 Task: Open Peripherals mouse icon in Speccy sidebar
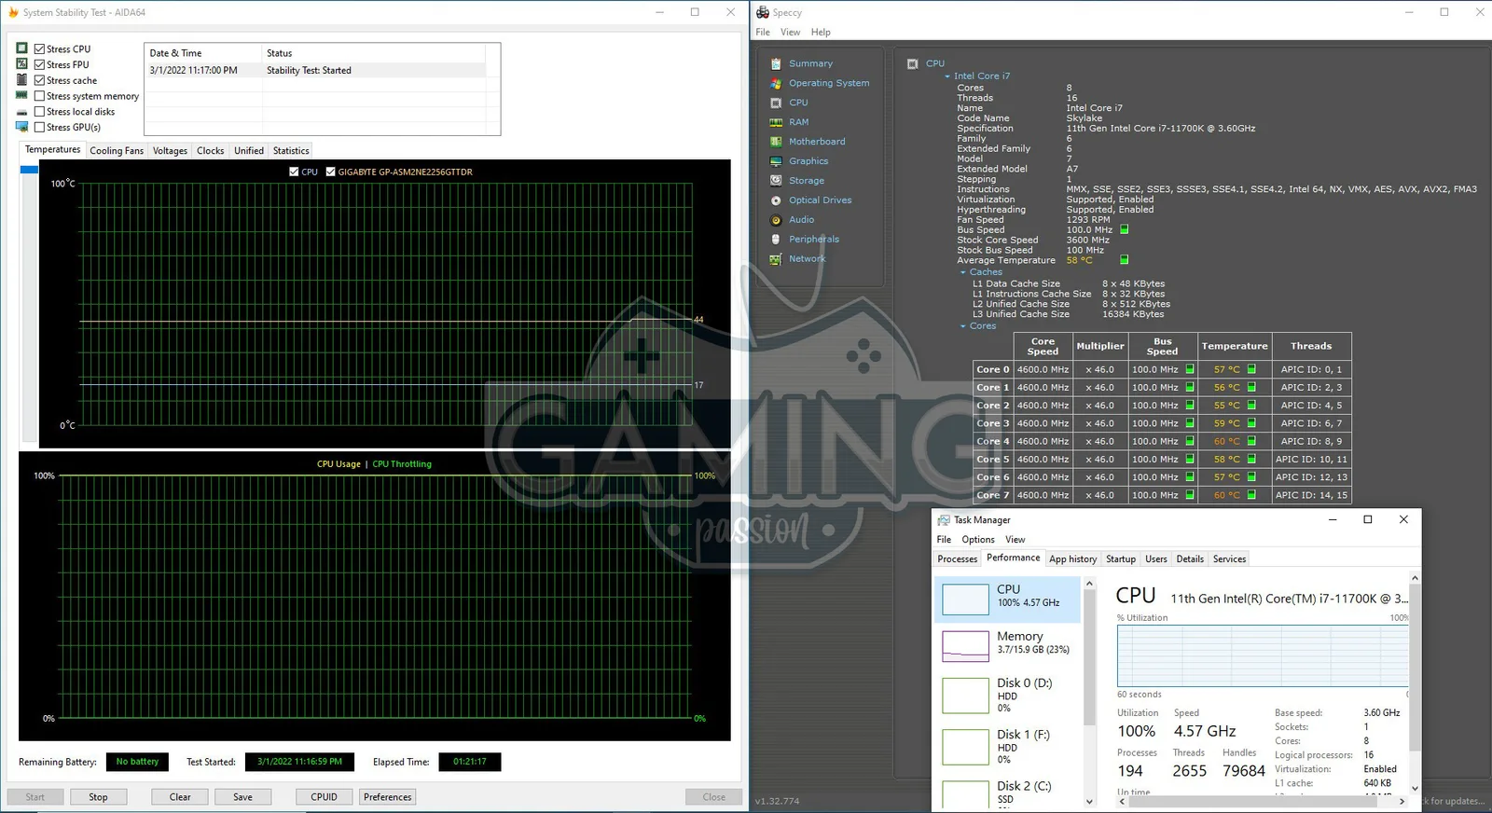(x=776, y=240)
